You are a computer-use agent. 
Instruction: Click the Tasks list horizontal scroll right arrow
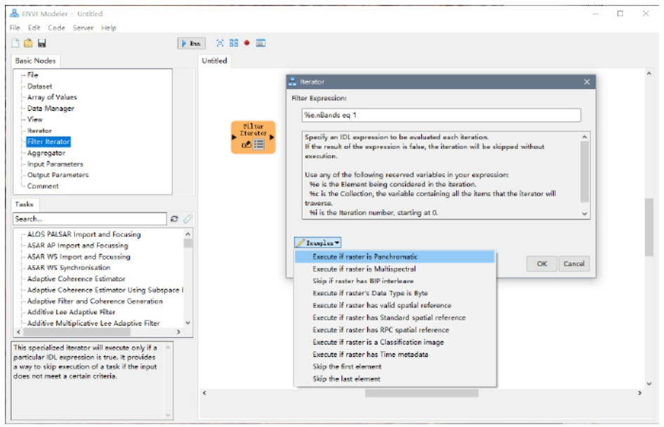tap(179, 332)
